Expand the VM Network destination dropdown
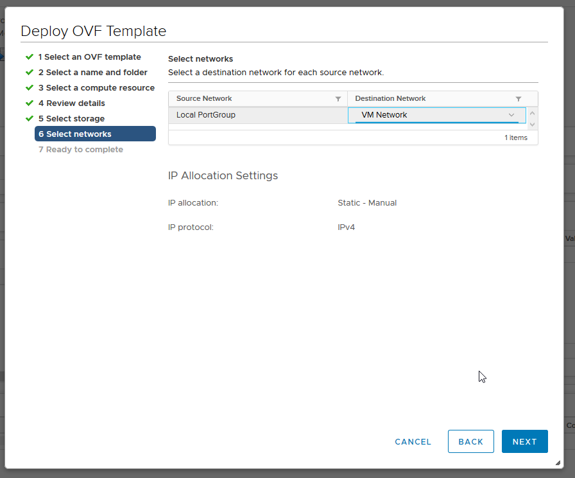The width and height of the screenshot is (575, 478). [x=511, y=115]
